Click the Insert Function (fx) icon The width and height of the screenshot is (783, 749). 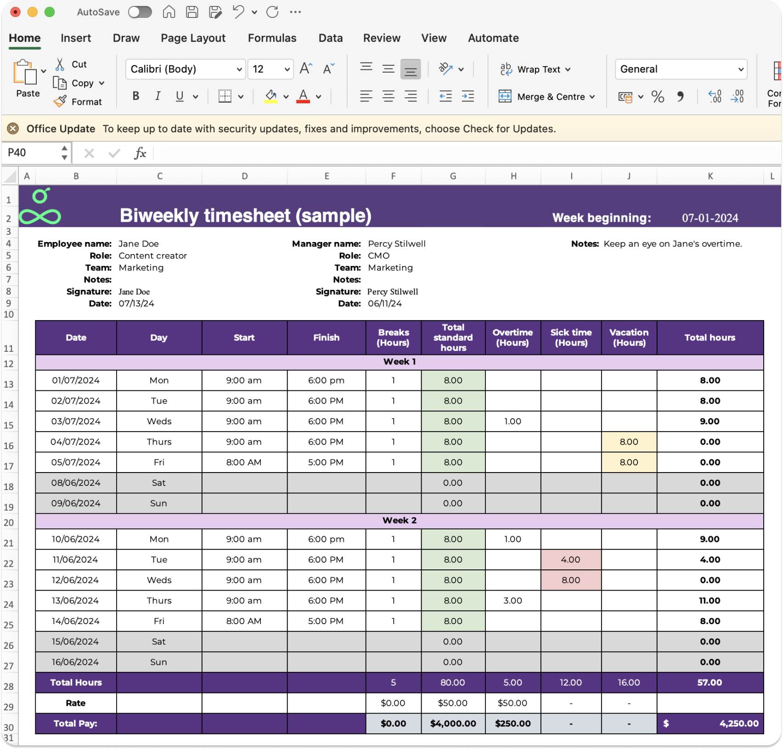pyautogui.click(x=140, y=153)
